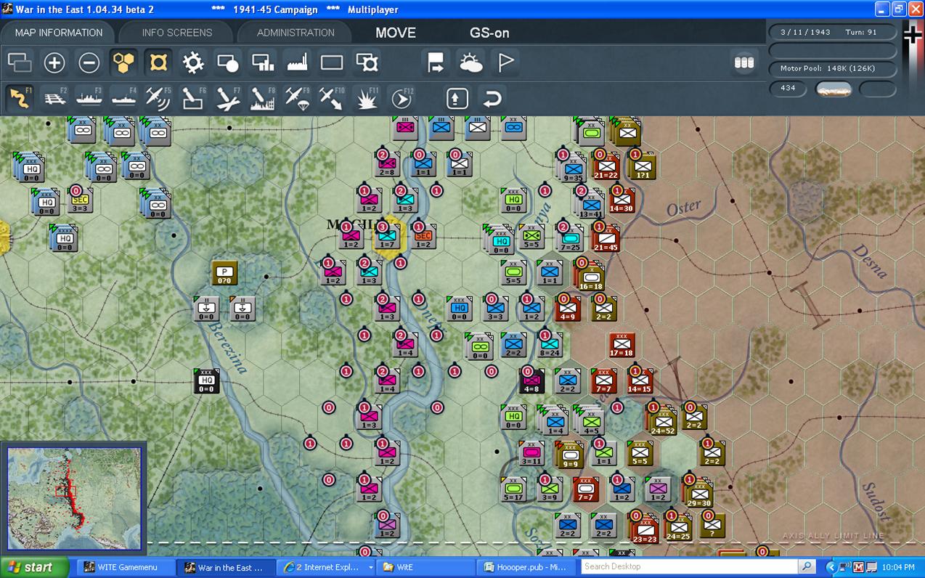Toggle the hex grid display icon

(124, 63)
